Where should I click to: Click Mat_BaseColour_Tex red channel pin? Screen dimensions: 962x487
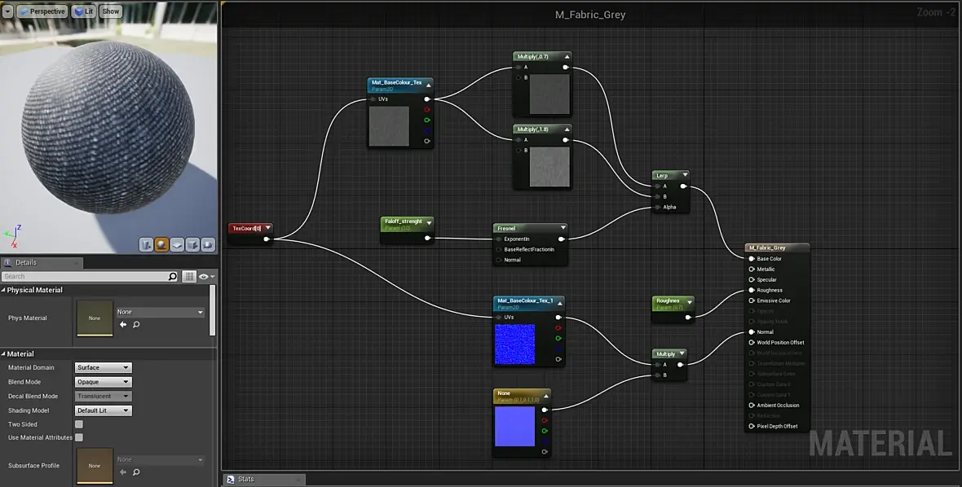[x=427, y=110]
